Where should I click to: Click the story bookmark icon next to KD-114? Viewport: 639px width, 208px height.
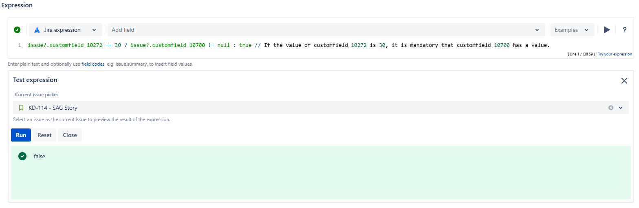[21, 108]
